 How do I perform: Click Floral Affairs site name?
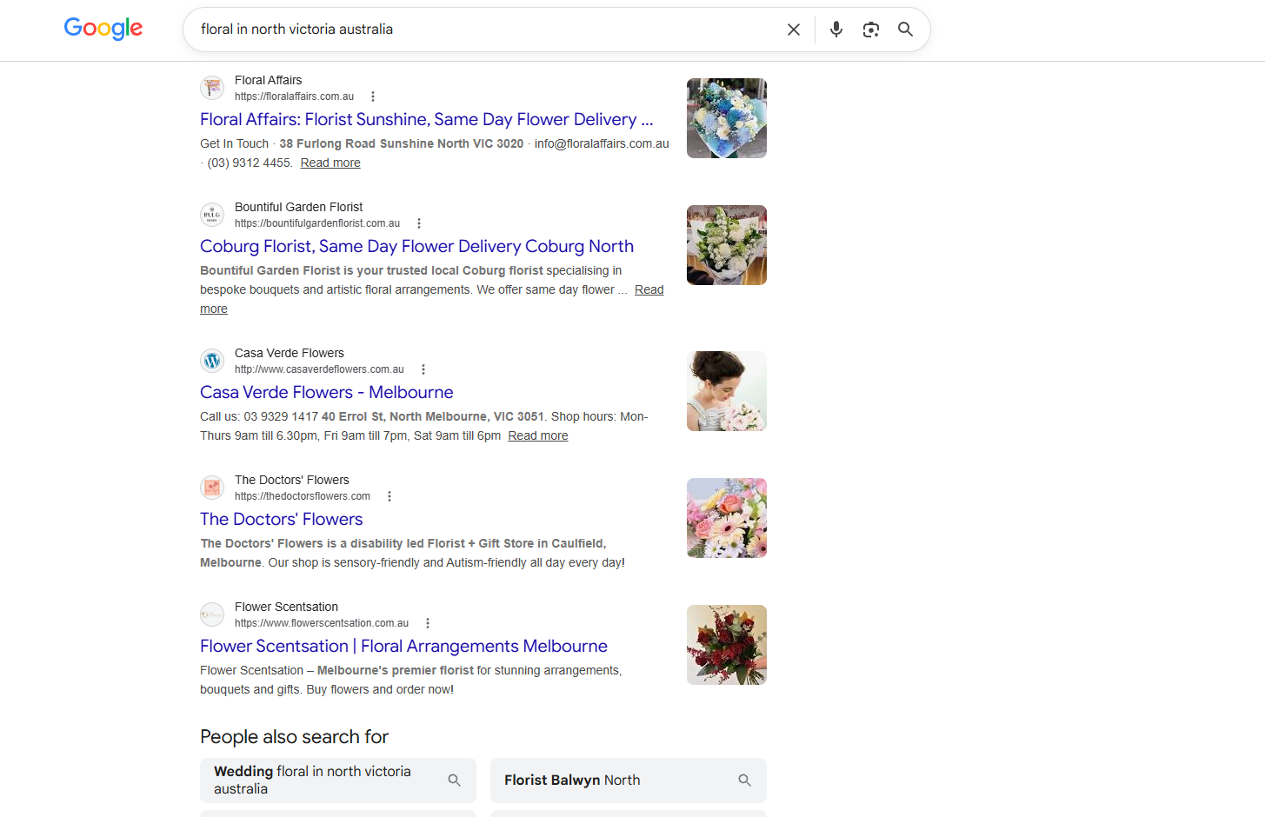[x=269, y=80]
